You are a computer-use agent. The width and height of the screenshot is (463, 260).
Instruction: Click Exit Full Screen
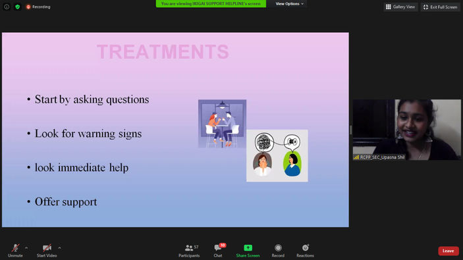(x=440, y=7)
